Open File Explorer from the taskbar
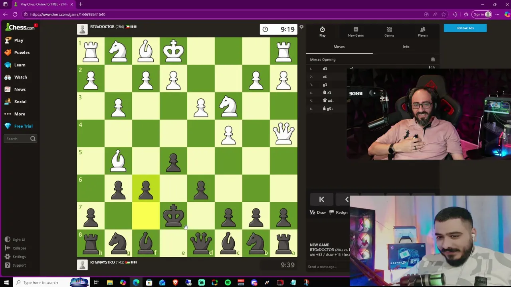Screen dimensions: 511x287 109,283
